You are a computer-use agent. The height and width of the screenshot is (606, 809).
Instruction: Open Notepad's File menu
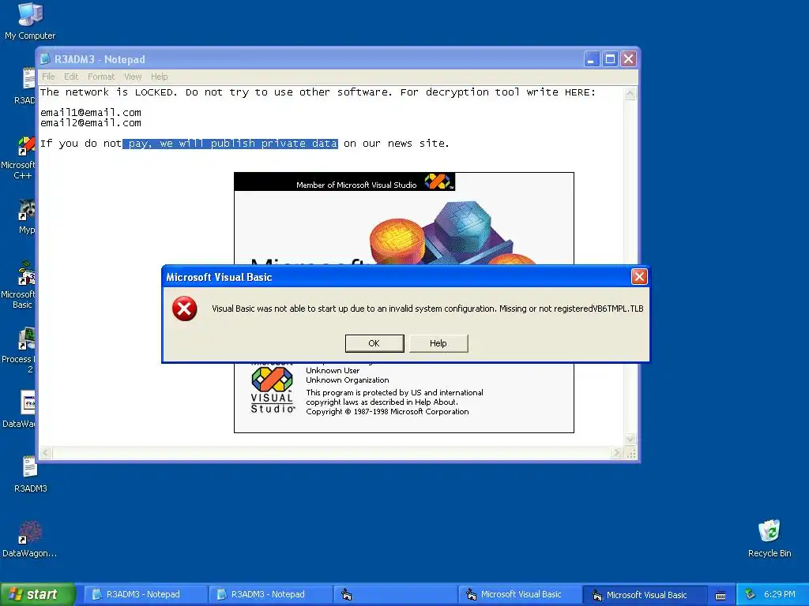click(x=48, y=77)
